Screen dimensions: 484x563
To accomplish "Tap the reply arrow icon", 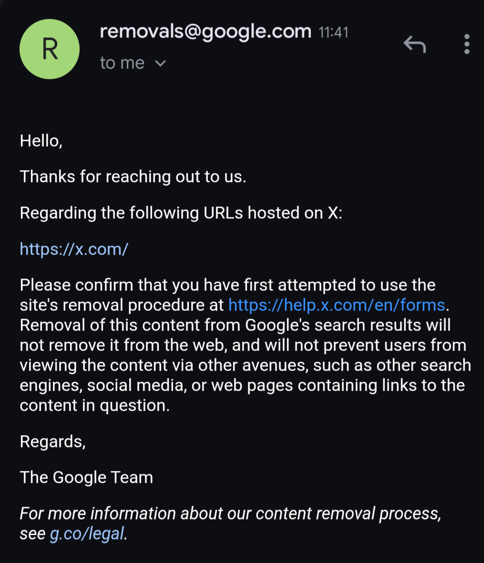I will (x=414, y=45).
